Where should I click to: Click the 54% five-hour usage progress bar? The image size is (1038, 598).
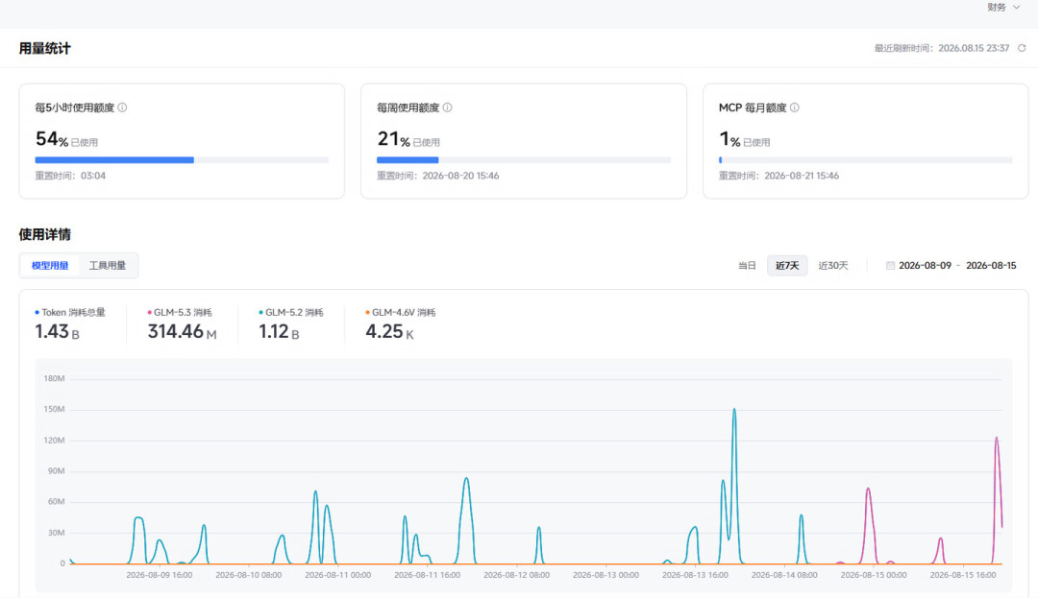pos(182,160)
